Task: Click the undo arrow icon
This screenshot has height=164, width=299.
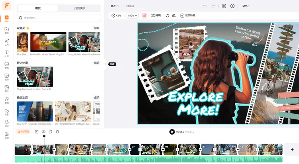Action: (x=205, y=6)
